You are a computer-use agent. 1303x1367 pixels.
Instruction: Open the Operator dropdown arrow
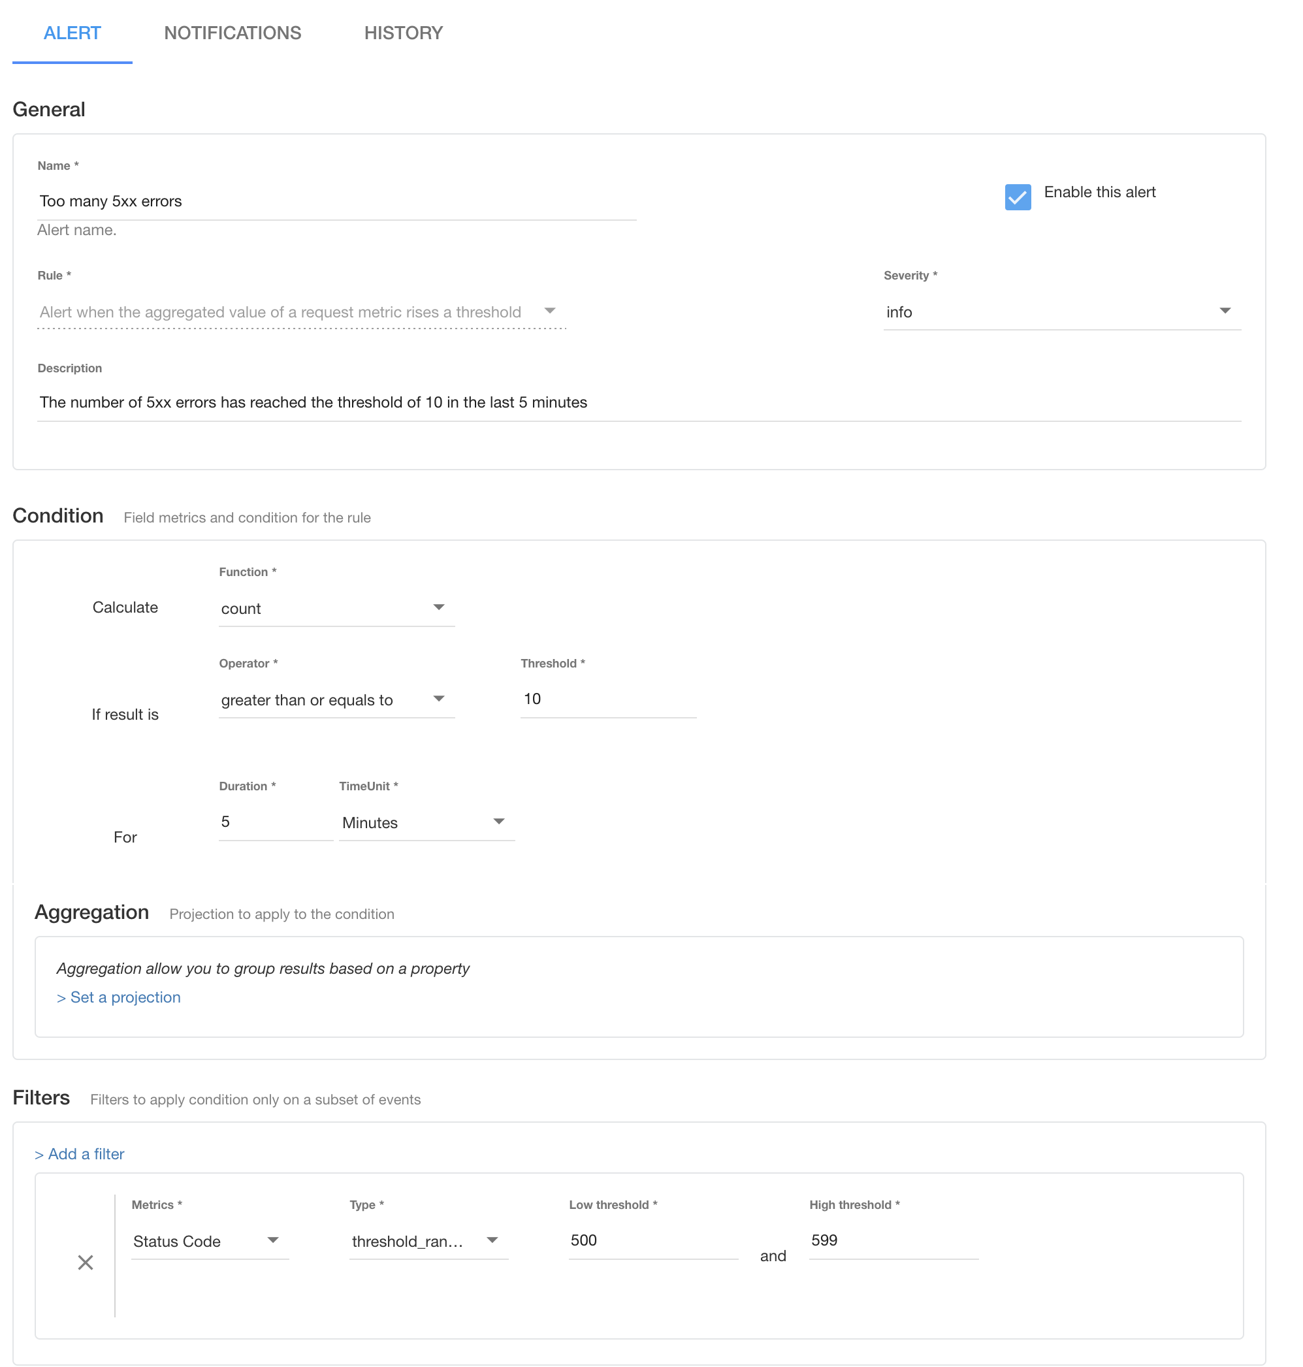(439, 699)
